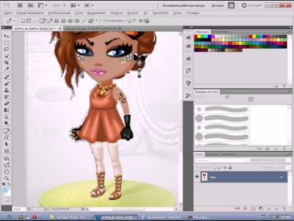Add a layer style with fx icon

click(x=245, y=209)
